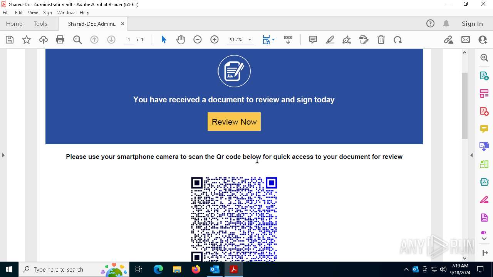Open the Window menu
Image resolution: width=493 pixels, height=277 pixels.
coord(66,13)
